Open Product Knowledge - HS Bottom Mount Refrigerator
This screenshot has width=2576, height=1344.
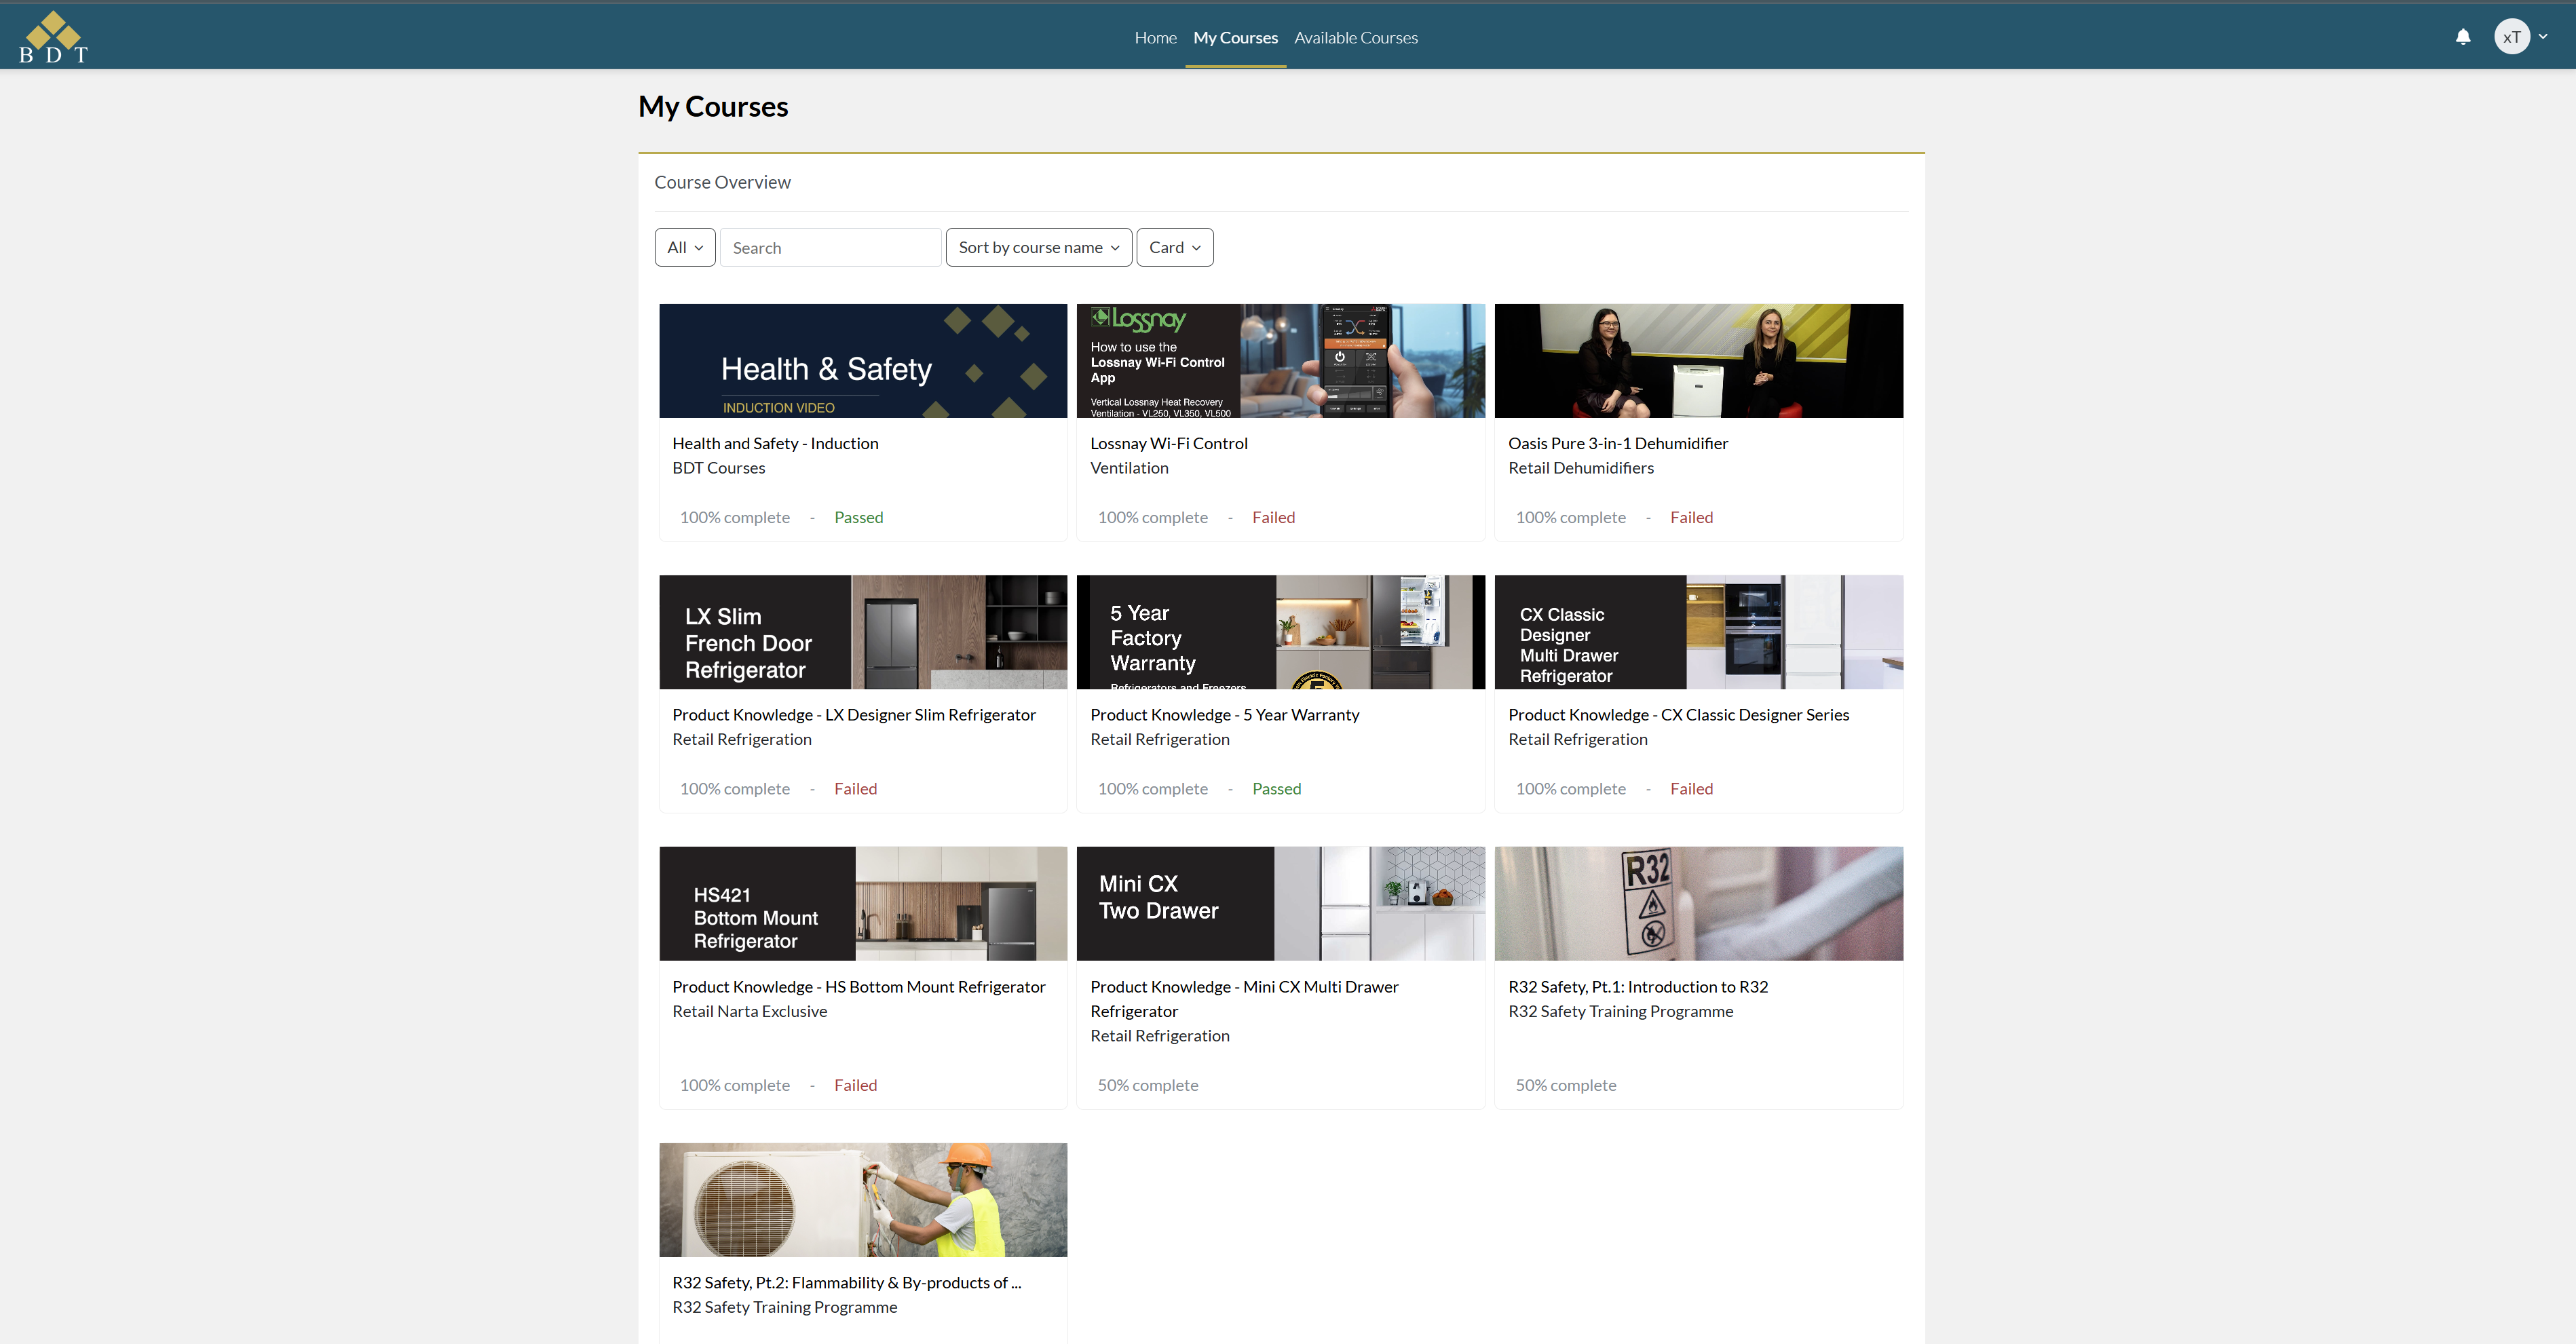pyautogui.click(x=858, y=987)
